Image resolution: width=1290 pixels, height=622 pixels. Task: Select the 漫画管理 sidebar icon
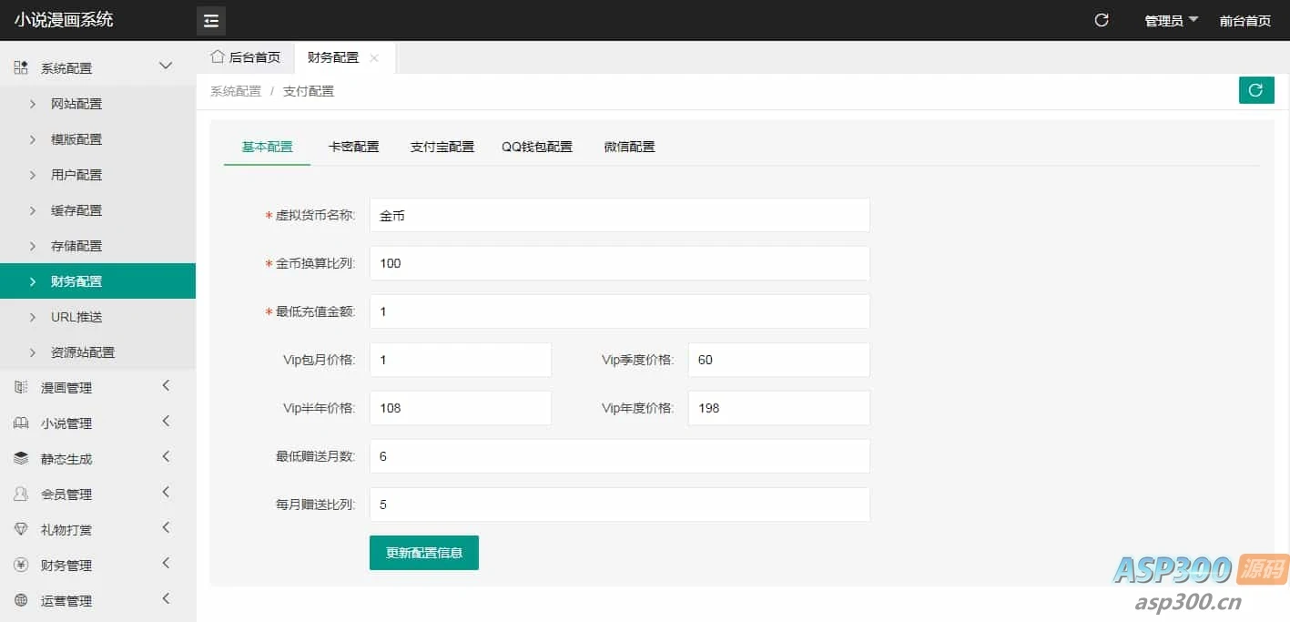tap(22, 386)
